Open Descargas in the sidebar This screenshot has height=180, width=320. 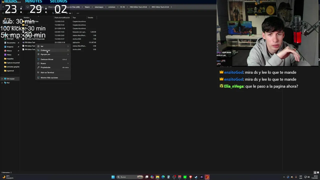point(10,39)
